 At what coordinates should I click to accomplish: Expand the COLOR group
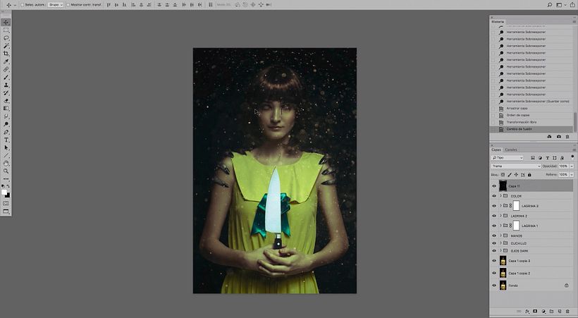pos(500,195)
